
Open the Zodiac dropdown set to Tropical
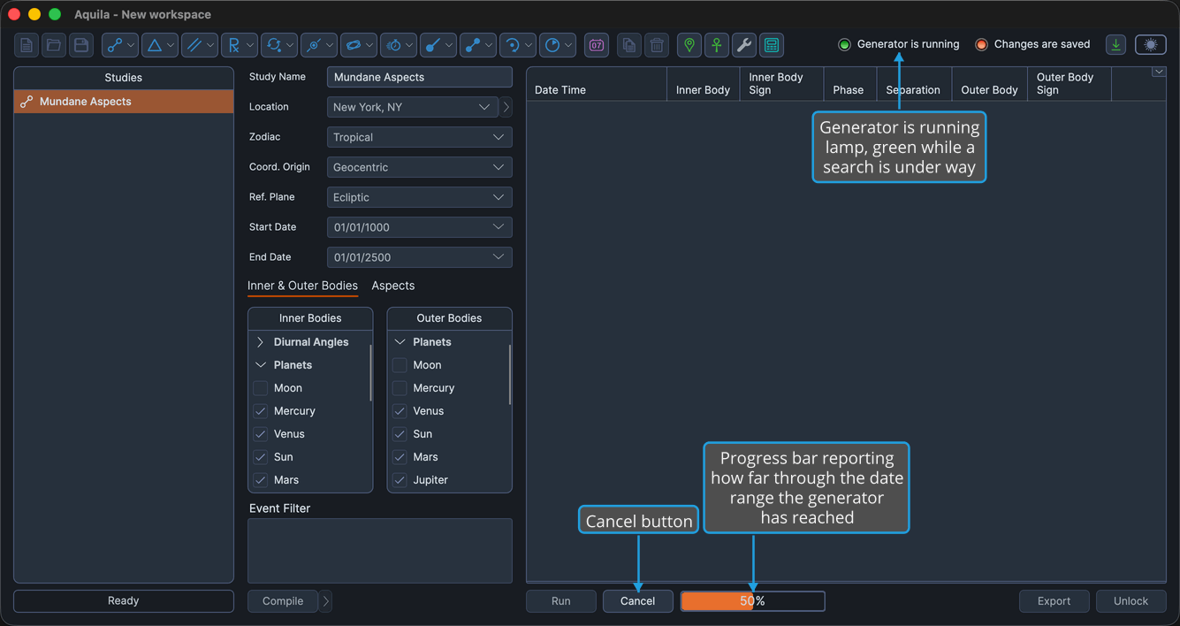pos(420,137)
